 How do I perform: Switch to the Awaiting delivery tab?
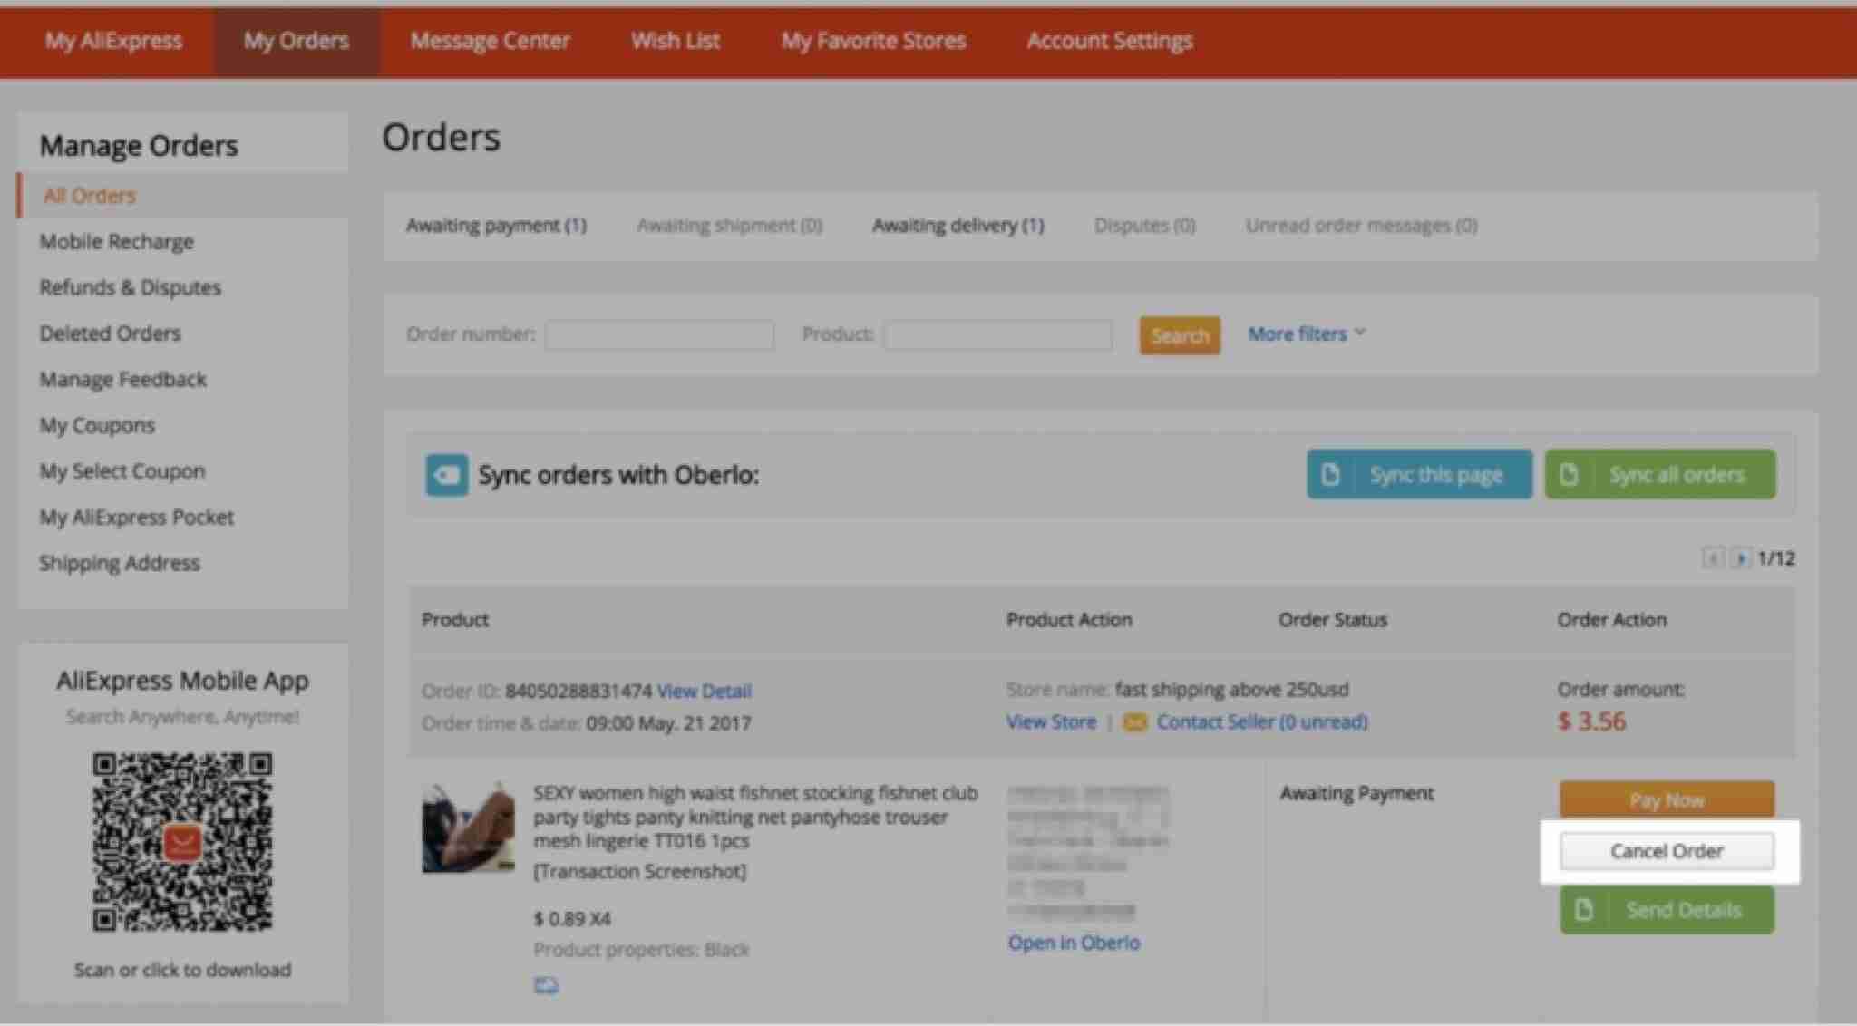tap(958, 225)
